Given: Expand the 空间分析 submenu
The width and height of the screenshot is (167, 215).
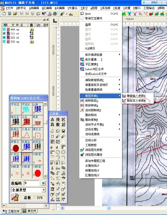Looking at the screenshot, I should point(100,140).
